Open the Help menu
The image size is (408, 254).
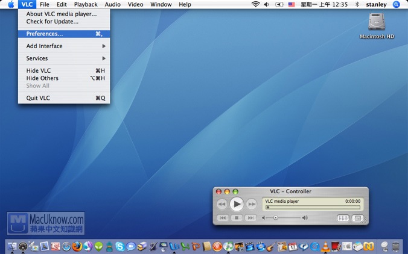click(185, 4)
